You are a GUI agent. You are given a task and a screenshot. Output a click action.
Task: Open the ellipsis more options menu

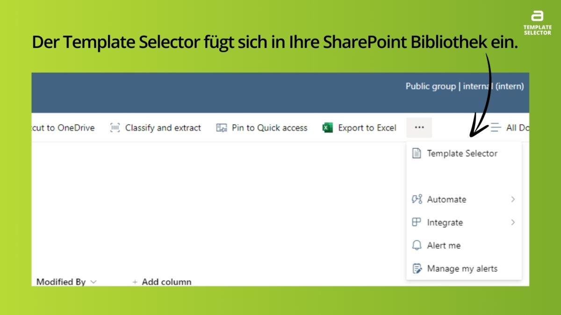point(419,127)
